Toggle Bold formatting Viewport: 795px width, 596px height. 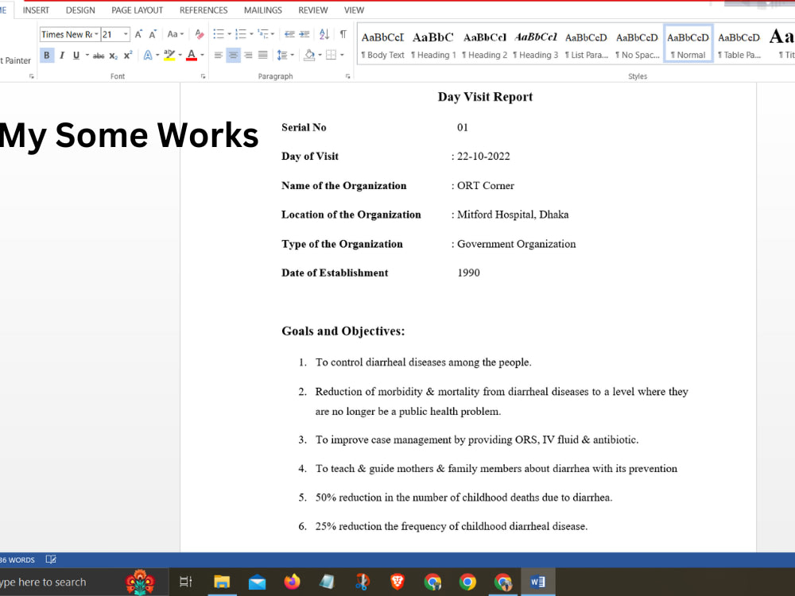point(47,55)
